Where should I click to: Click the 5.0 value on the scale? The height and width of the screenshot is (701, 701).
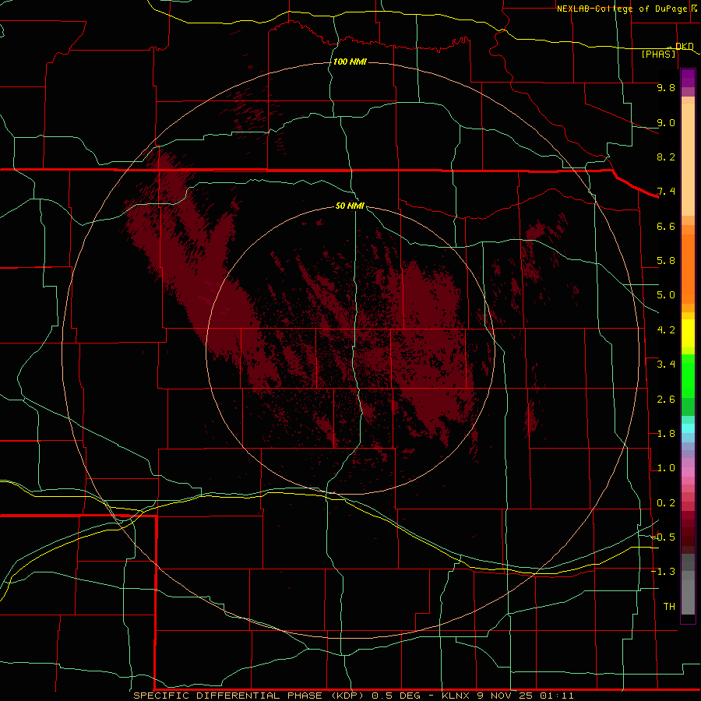click(x=666, y=295)
